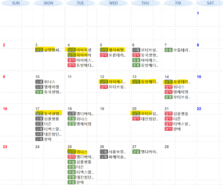
Task: Click the MON column header
Action: [48, 3]
